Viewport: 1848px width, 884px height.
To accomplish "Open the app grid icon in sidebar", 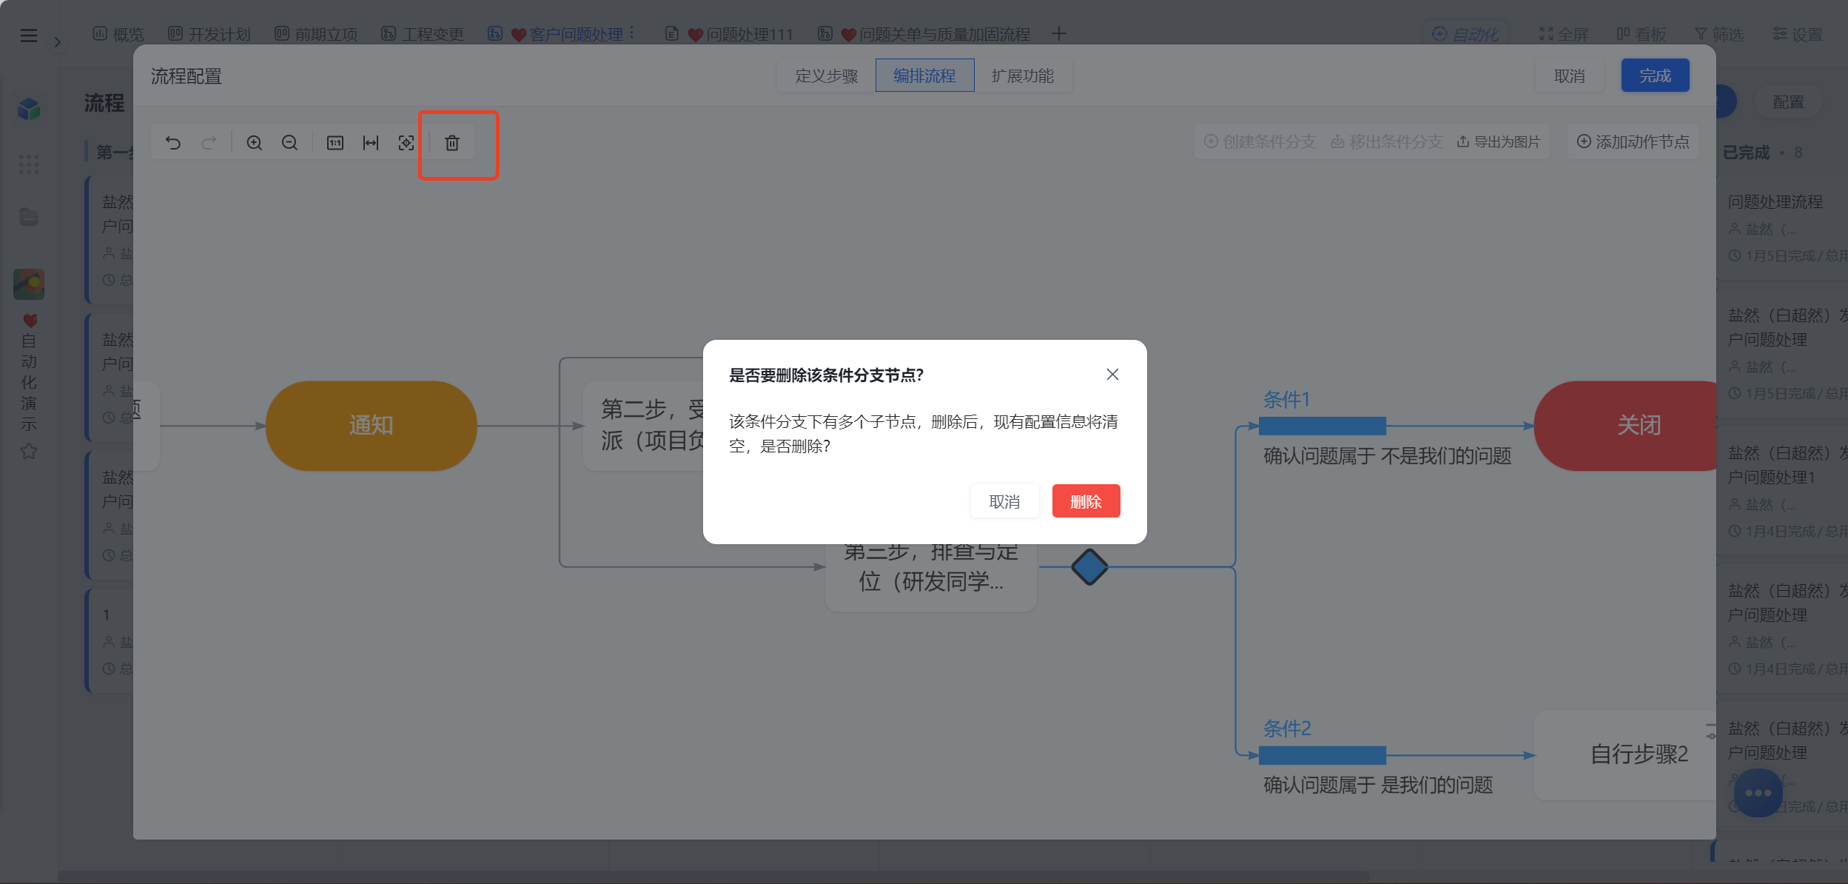I will [x=29, y=164].
